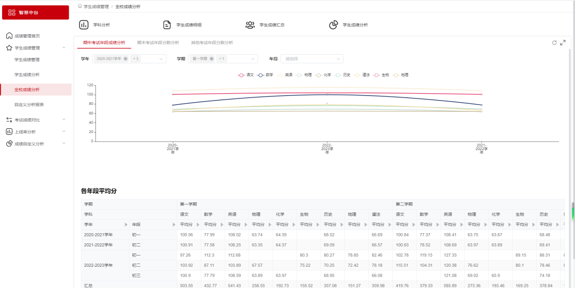
Task: Open the 年段 dropdown selector
Action: (311, 59)
